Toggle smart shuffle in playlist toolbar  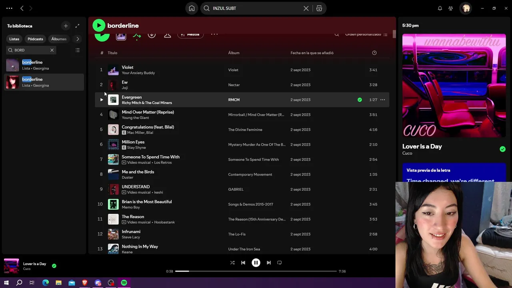(137, 36)
